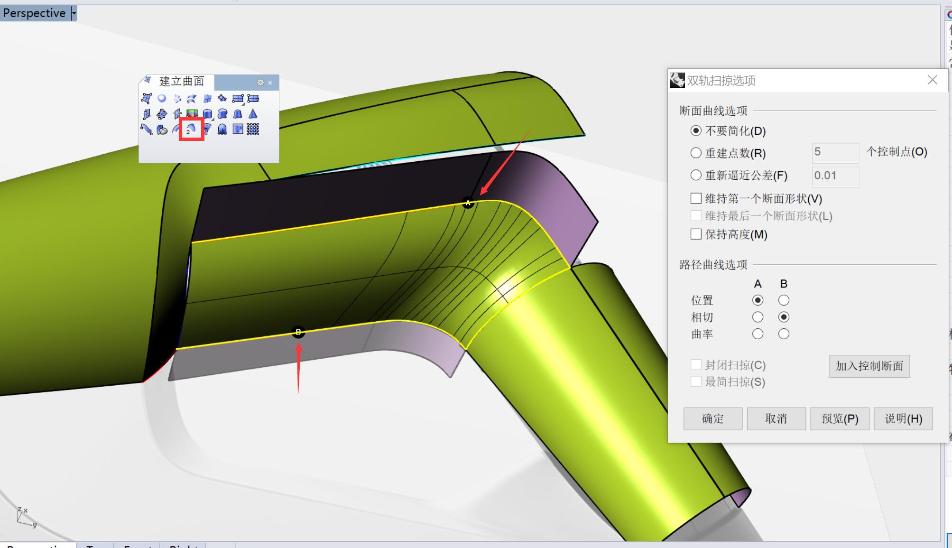Click the 重新逼近公差 0.01 input field
Viewport: 952px width, 548px height.
pyautogui.click(x=835, y=176)
